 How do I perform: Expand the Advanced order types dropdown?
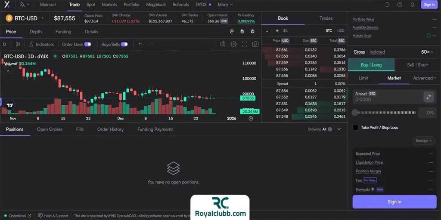click(425, 78)
